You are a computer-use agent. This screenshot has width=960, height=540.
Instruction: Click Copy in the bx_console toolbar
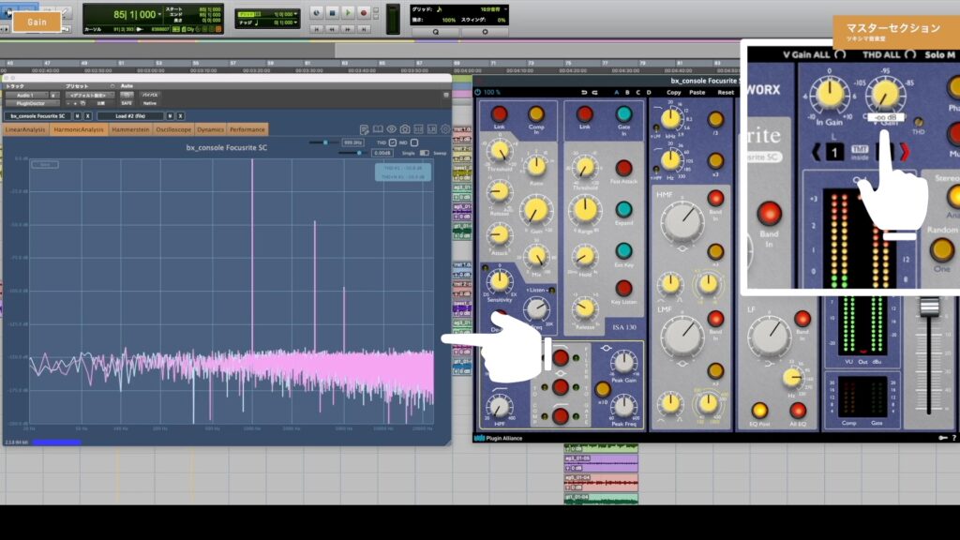pyautogui.click(x=673, y=93)
